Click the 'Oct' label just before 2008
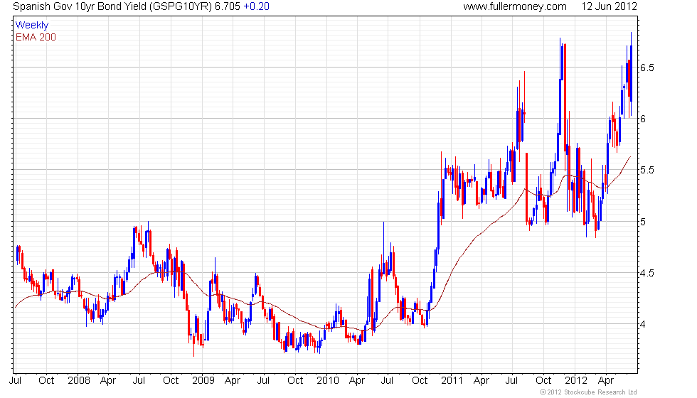 46,381
